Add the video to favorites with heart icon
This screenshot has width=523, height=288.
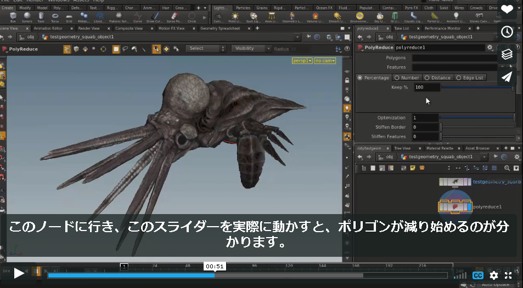(x=507, y=10)
